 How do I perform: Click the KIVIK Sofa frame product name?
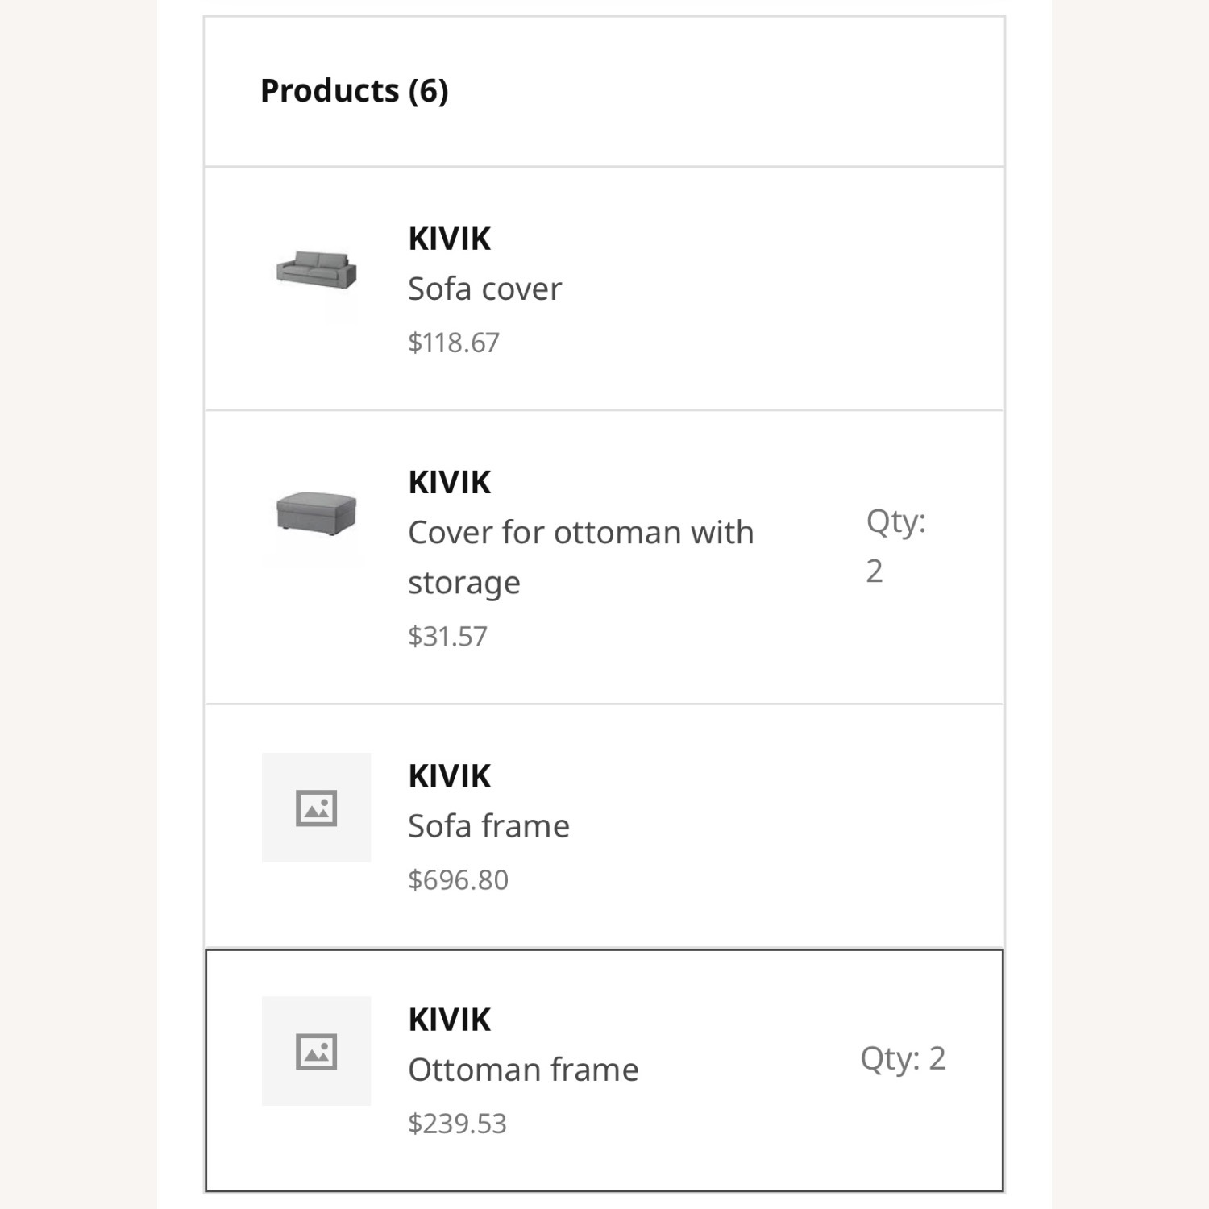(x=488, y=825)
